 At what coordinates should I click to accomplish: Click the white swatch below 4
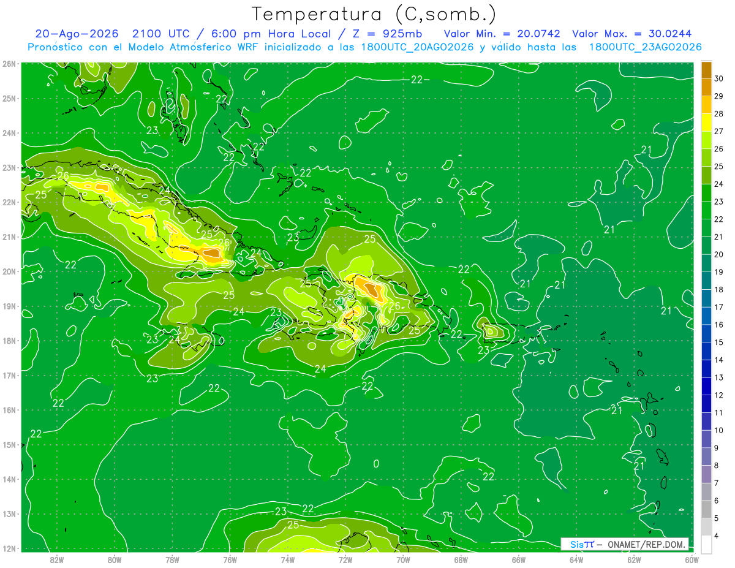(x=706, y=544)
